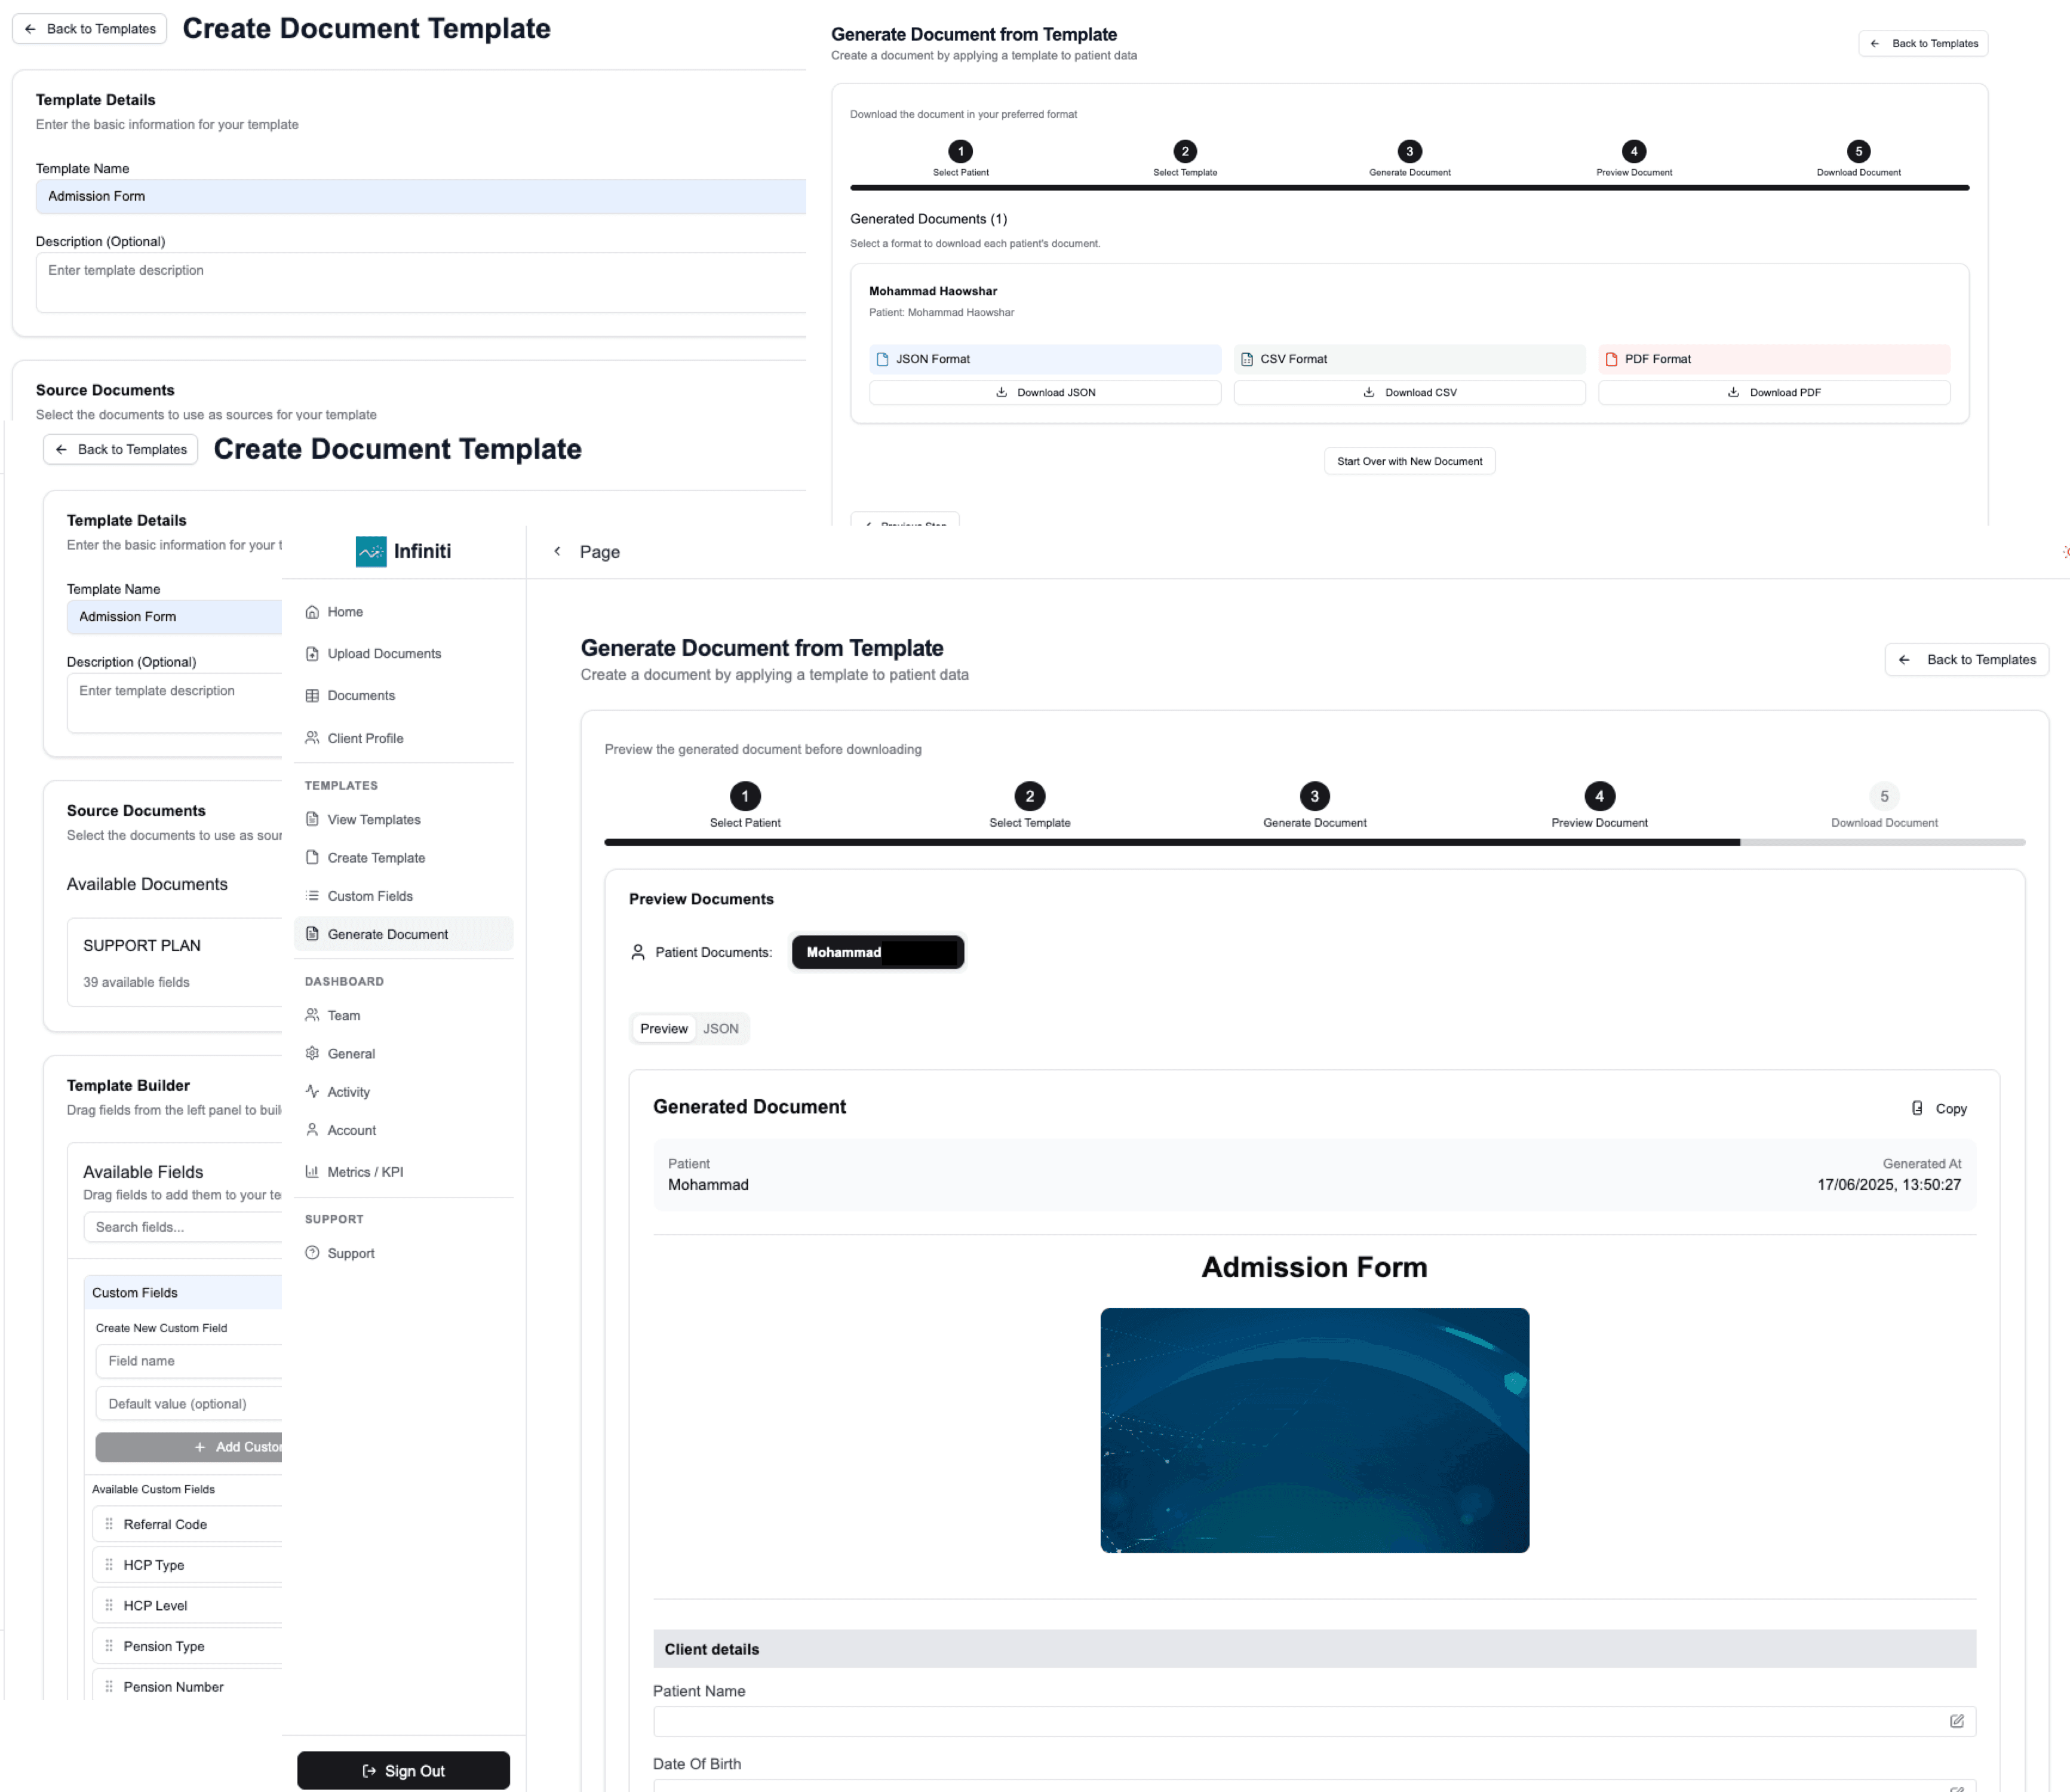Select Generate Document in sidebar
Screen dimensions: 2070x1792
point(403,934)
